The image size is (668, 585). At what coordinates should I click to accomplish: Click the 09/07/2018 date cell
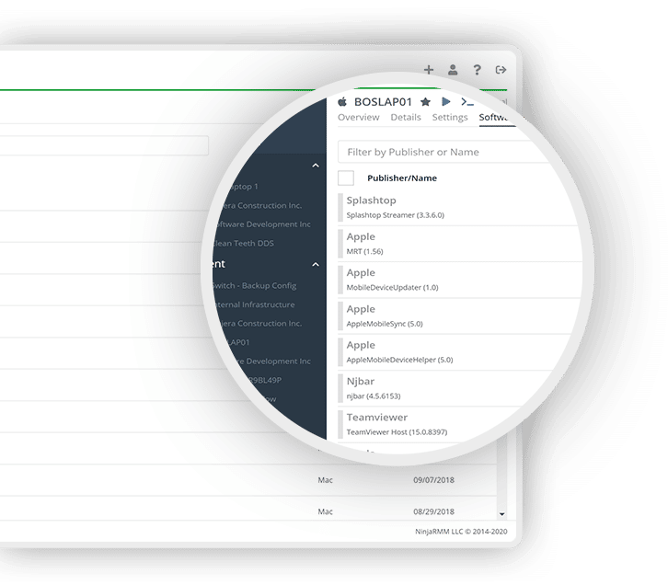coord(433,480)
